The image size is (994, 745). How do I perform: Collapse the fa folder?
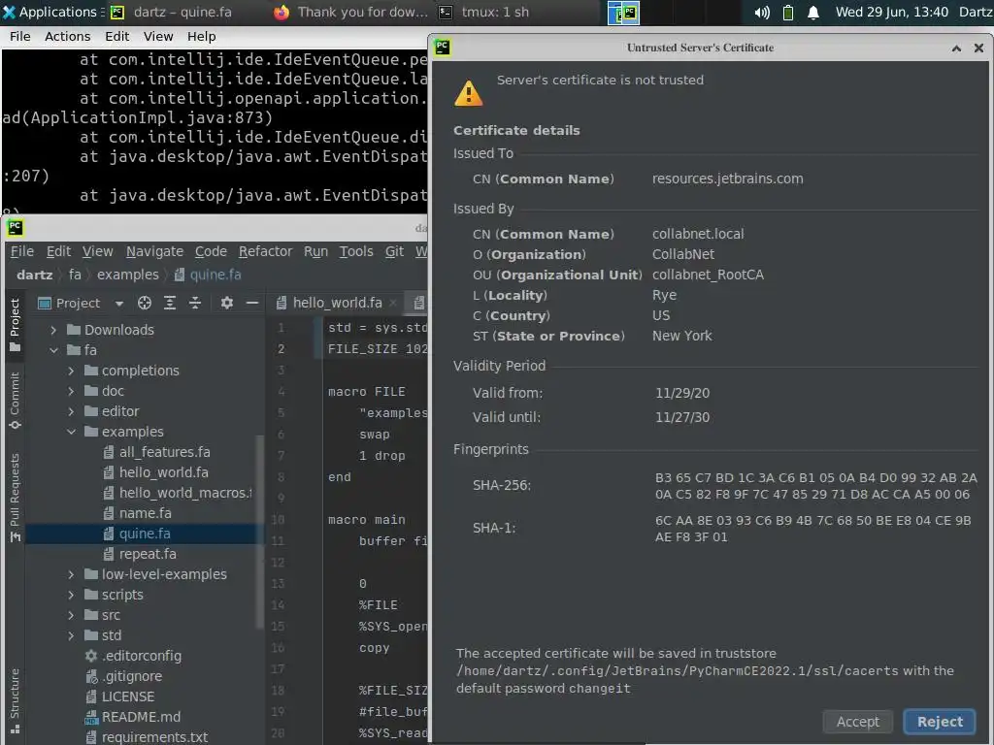click(54, 350)
